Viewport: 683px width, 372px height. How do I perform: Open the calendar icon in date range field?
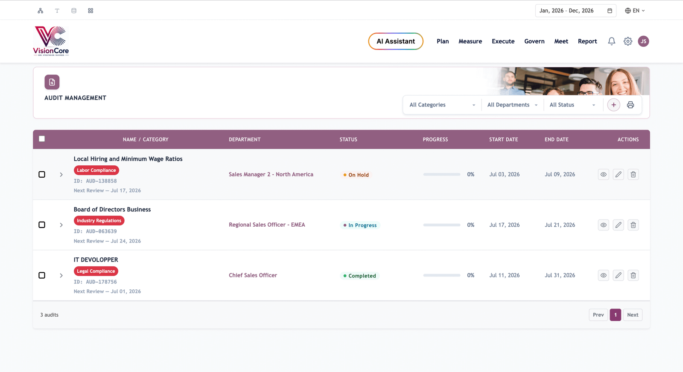(610, 11)
